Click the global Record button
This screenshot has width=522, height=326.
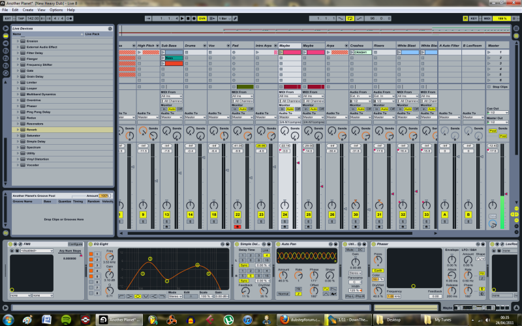pos(194,19)
